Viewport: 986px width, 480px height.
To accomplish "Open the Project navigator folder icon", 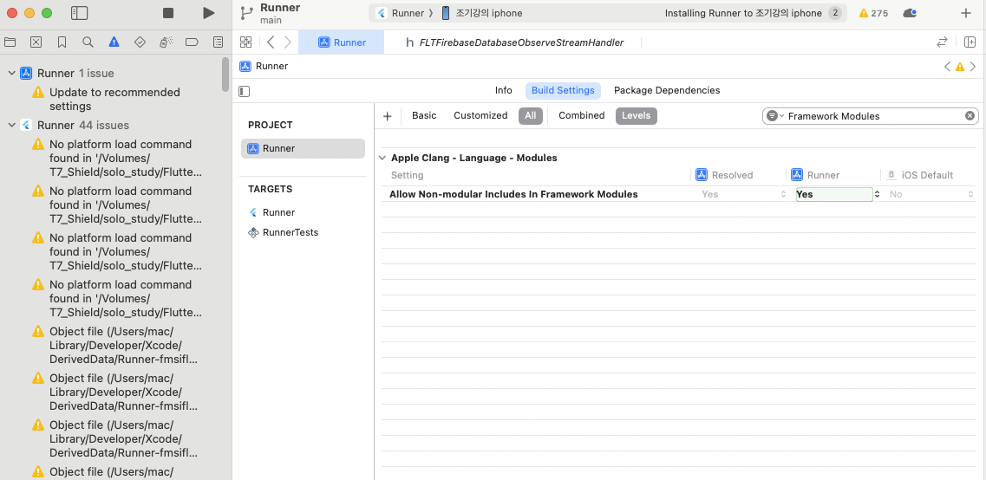I will (x=10, y=42).
